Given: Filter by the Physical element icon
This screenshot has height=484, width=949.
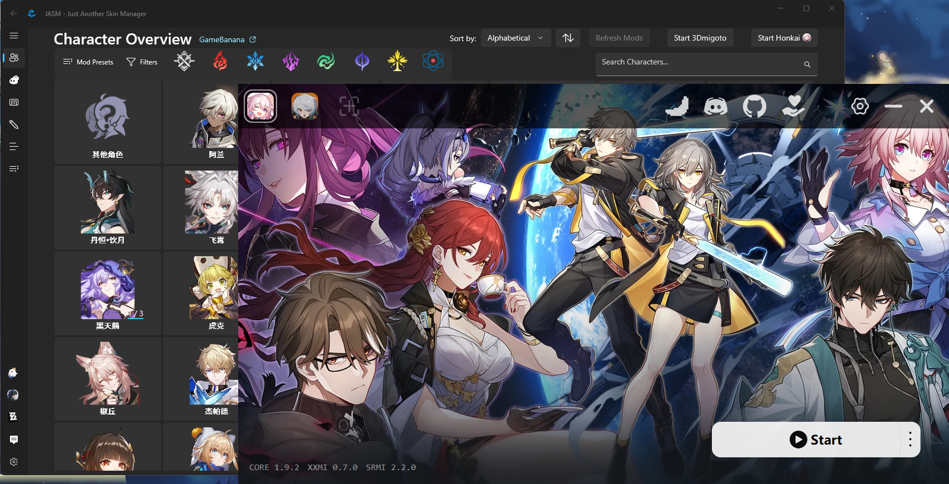Looking at the screenshot, I should [184, 61].
